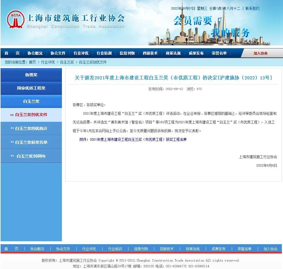
Task: Open 白玉兰奖创优统计 sidebar sub-item
Action: [31, 128]
